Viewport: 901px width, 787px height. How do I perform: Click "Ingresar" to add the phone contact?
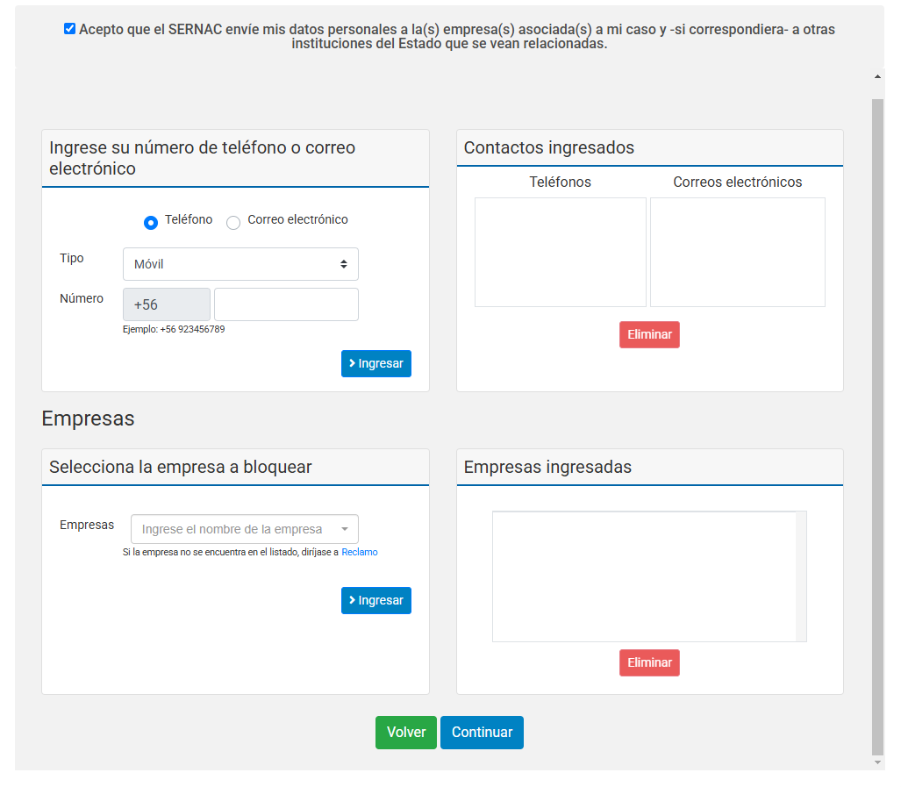pos(376,363)
